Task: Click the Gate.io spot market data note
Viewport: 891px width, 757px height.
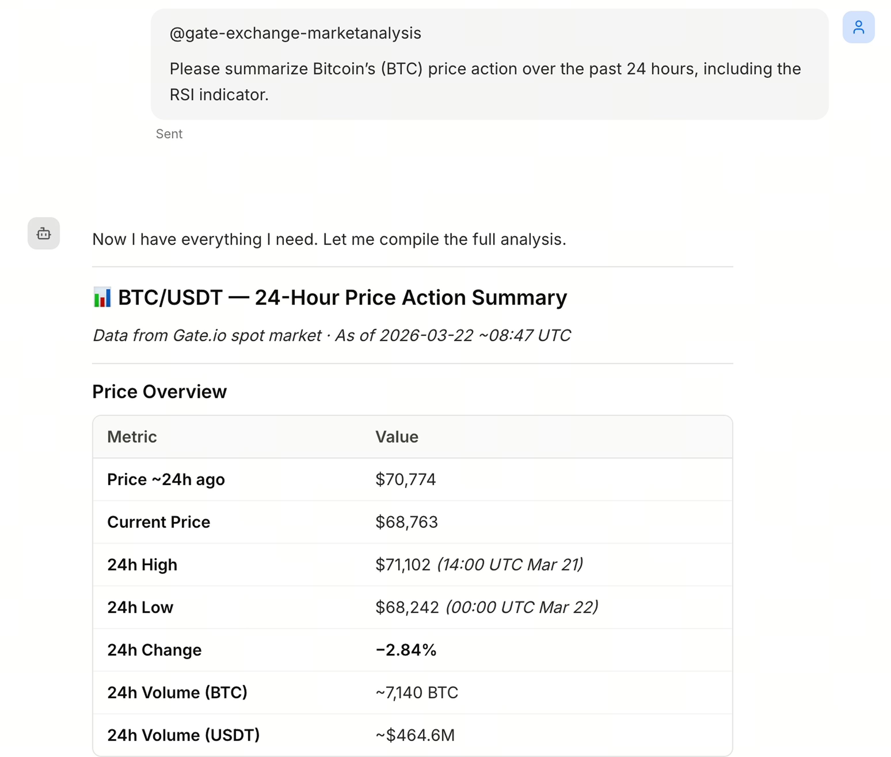Action: [x=332, y=335]
